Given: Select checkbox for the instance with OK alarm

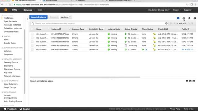Looking at the screenshot, I should tap(32, 49).
